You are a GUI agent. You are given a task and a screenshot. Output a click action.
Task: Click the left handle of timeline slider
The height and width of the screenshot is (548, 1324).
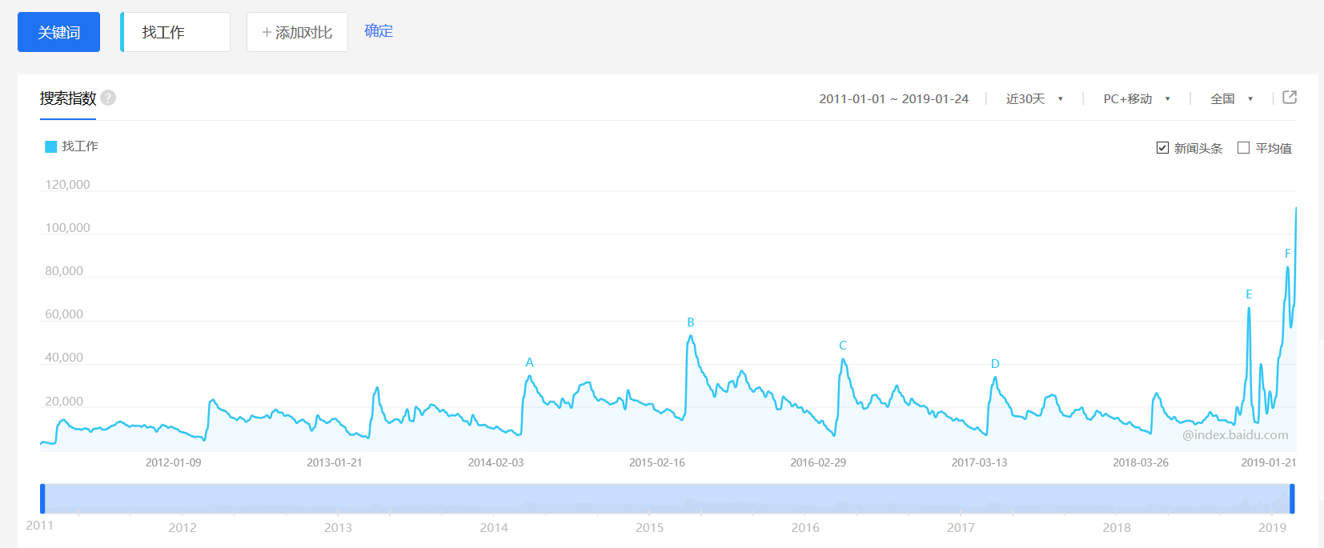[x=42, y=498]
